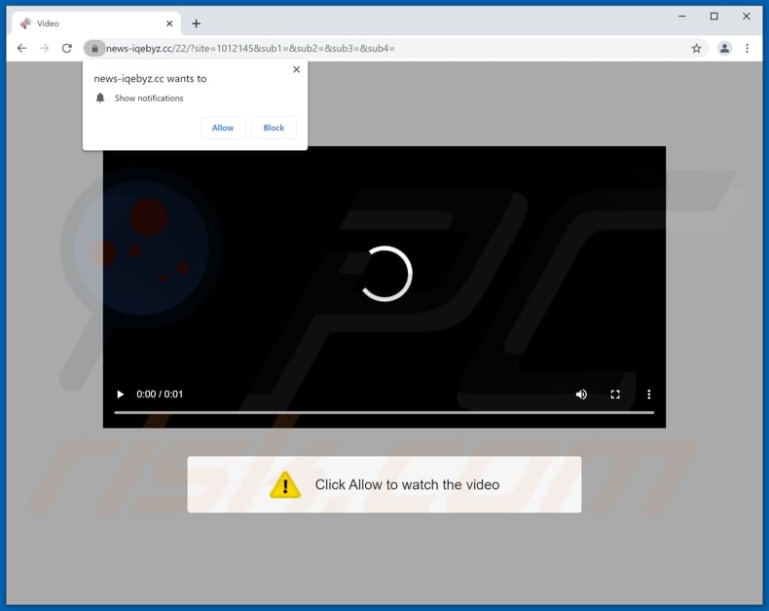769x611 pixels.
Task: Click the bell icon beside Show notifications
Action: pos(100,97)
